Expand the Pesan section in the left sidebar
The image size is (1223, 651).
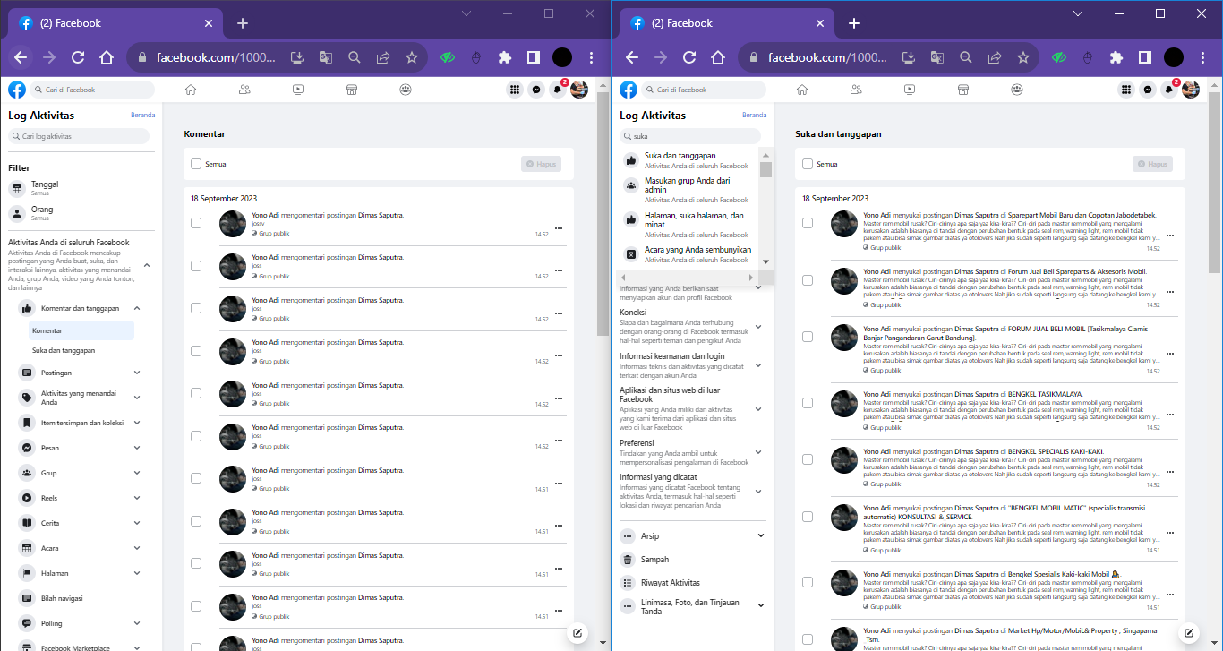point(137,448)
